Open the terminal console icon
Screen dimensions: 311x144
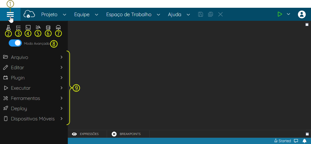tap(28, 28)
